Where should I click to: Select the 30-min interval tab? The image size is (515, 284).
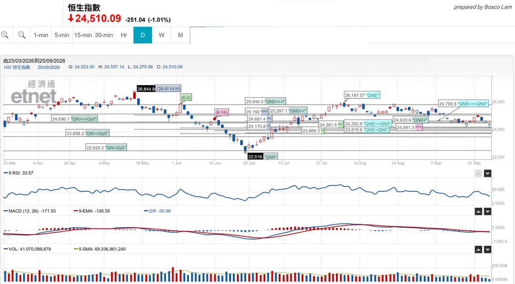[x=104, y=35]
